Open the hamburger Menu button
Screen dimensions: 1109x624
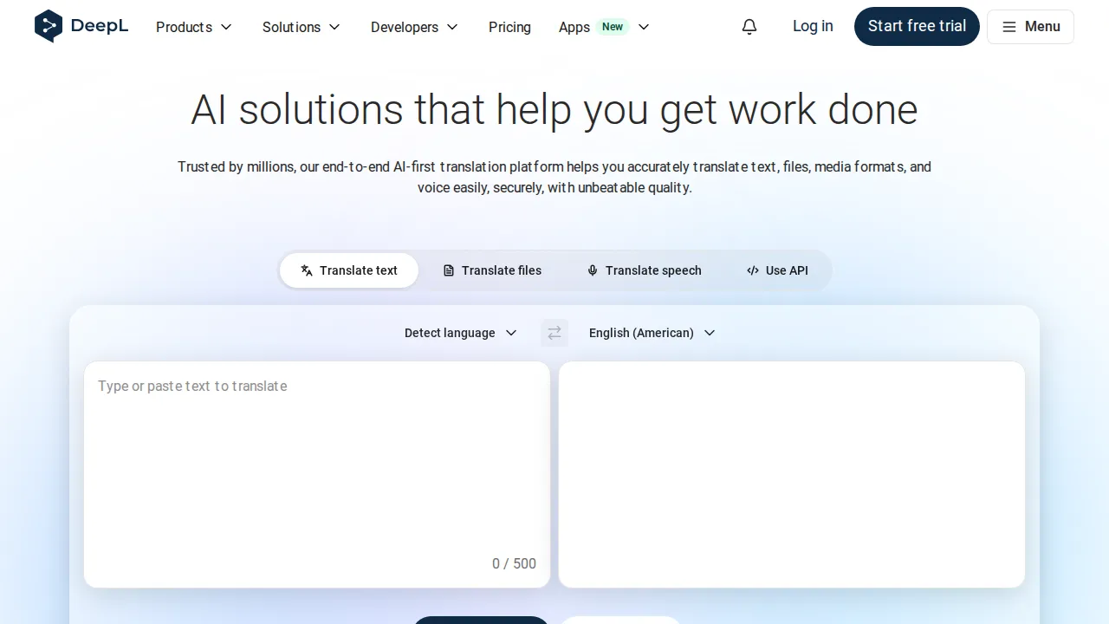click(1030, 27)
